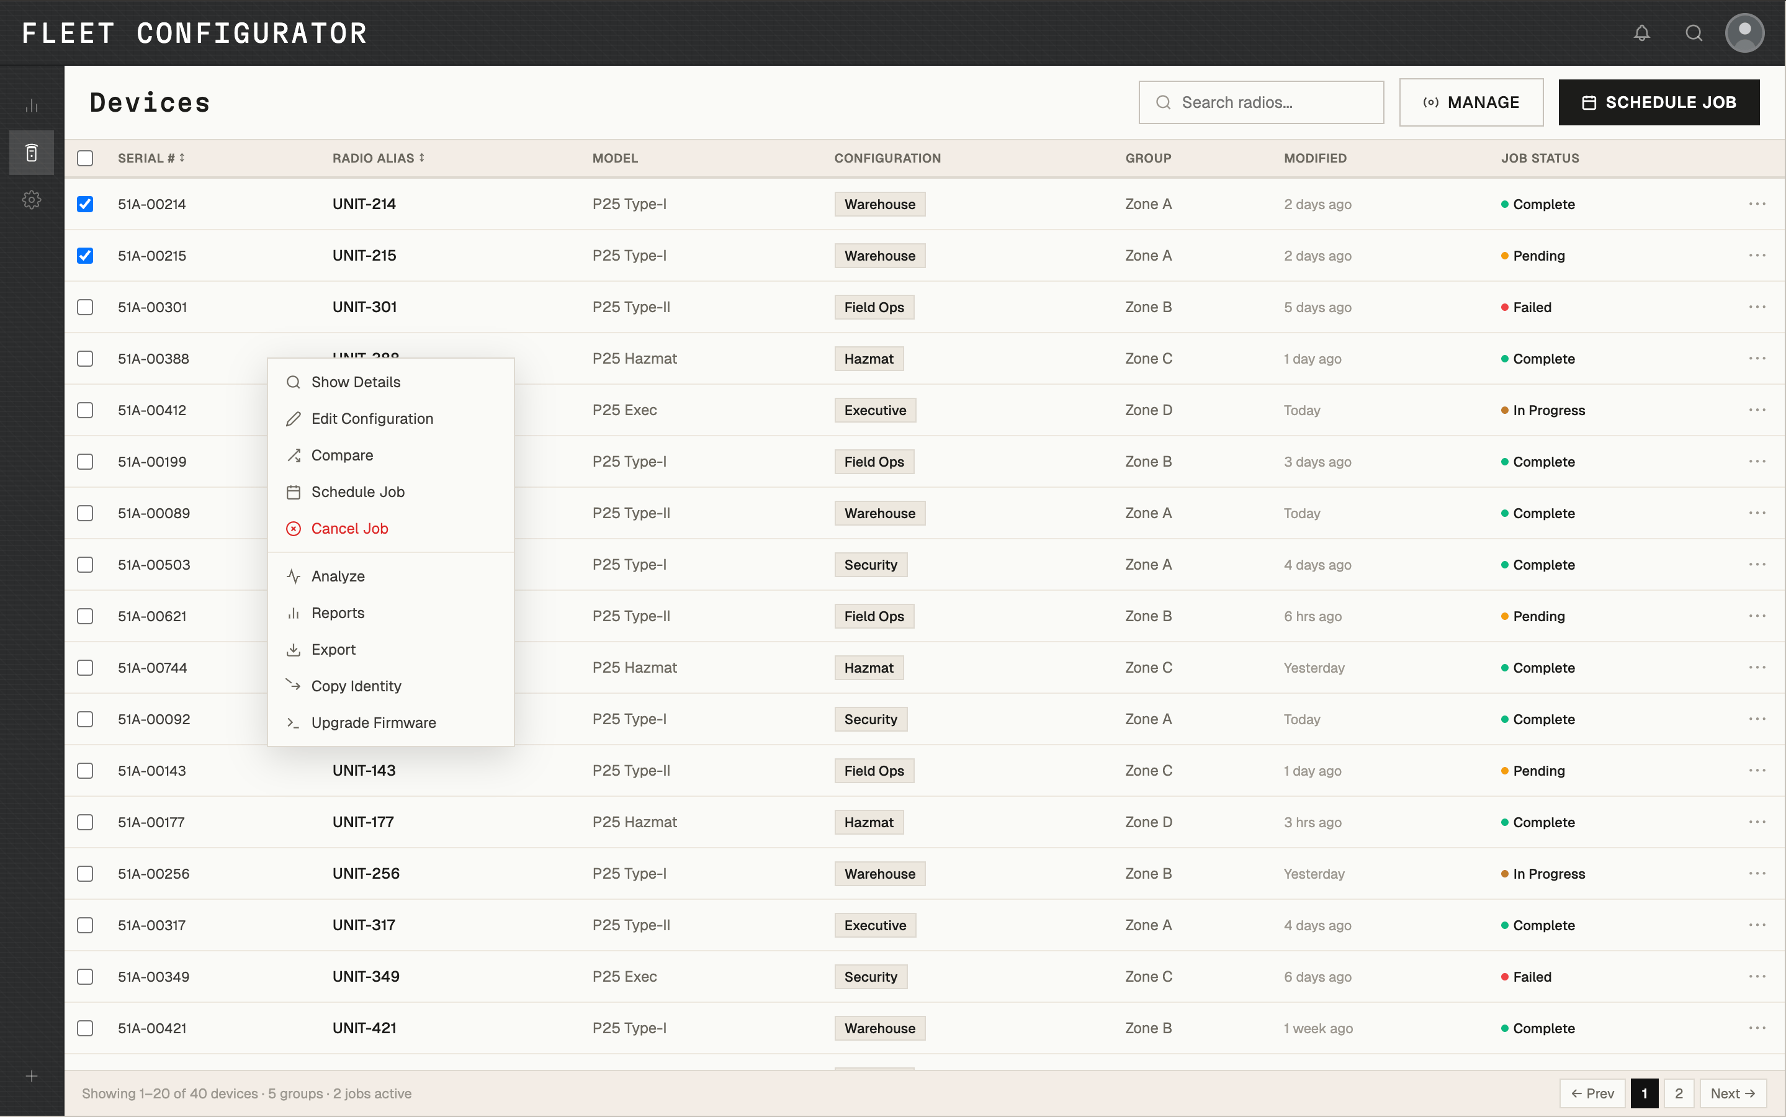
Task: Click the SCHEDULE JOB button
Action: click(x=1658, y=102)
